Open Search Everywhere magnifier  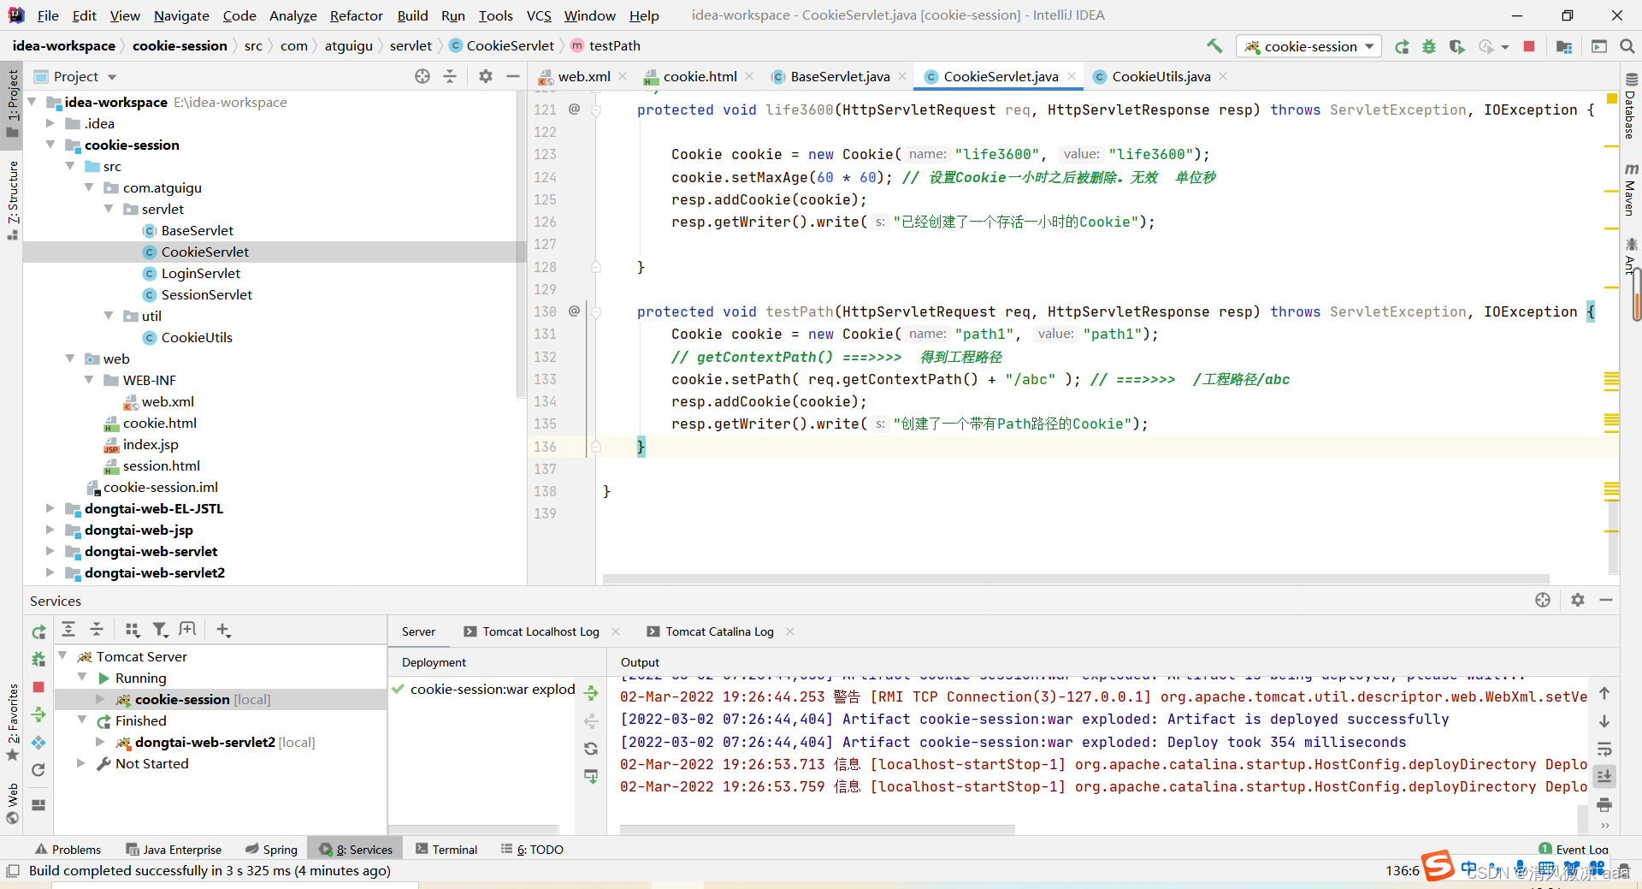[x=1627, y=46]
